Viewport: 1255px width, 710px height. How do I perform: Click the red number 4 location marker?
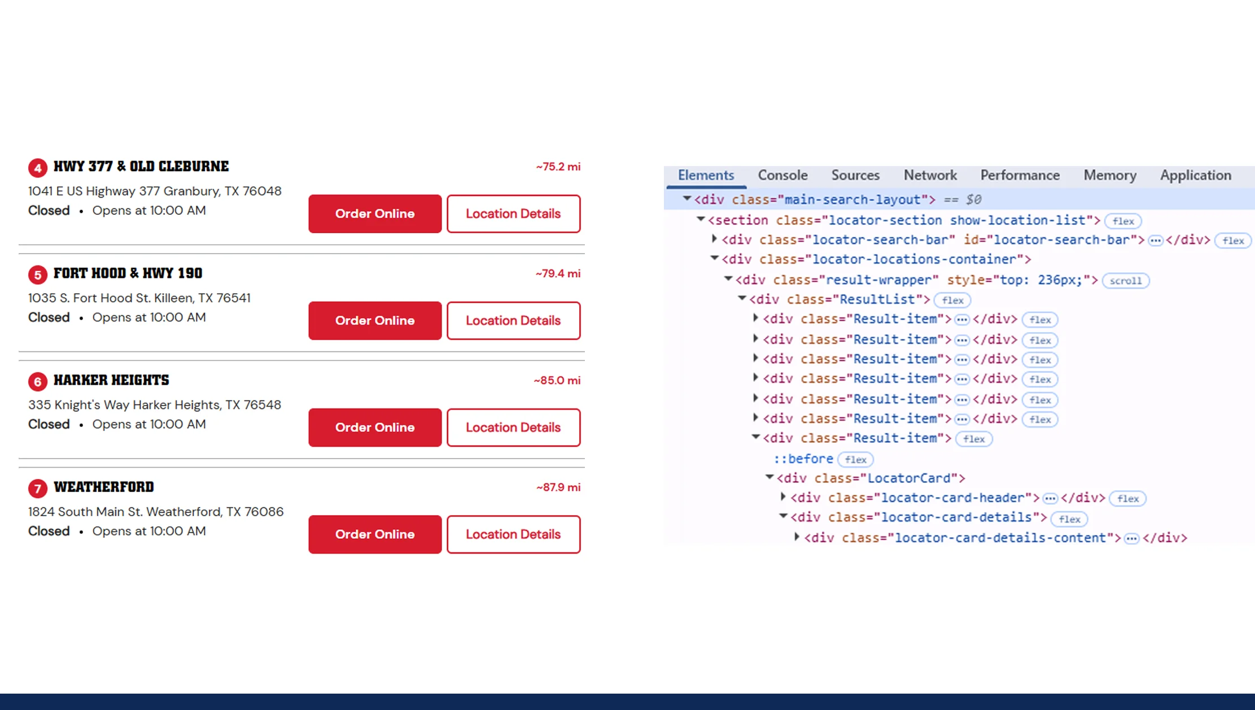(38, 168)
